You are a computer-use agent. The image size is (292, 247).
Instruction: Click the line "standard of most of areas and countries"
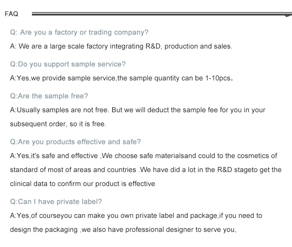73,170
